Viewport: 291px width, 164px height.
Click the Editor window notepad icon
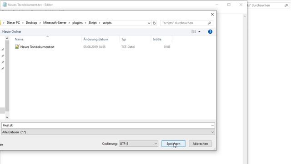[x=5, y=5]
